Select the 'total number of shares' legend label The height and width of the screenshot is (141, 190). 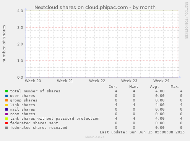[x=35, y=91]
